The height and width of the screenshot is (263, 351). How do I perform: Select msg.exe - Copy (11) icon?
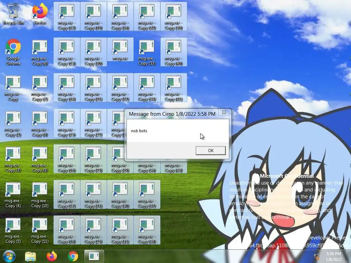pos(40,230)
